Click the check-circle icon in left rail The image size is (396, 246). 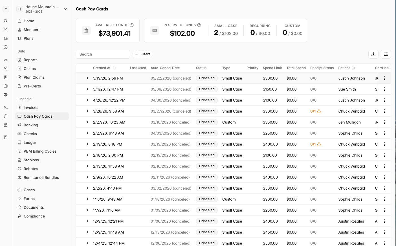[6, 47]
